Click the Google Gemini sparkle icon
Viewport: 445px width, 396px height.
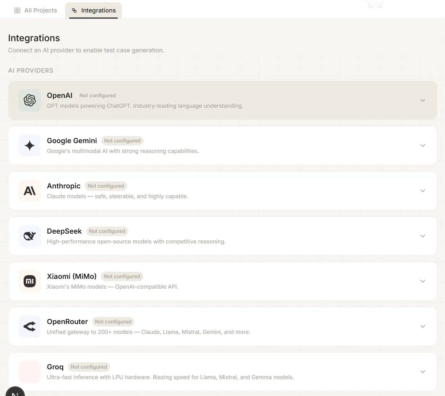coord(30,146)
